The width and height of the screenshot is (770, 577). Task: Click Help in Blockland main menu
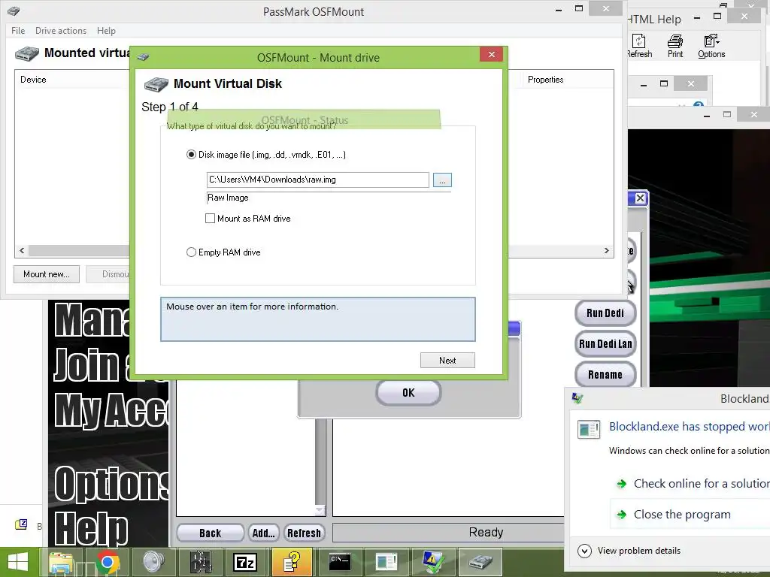(x=91, y=528)
